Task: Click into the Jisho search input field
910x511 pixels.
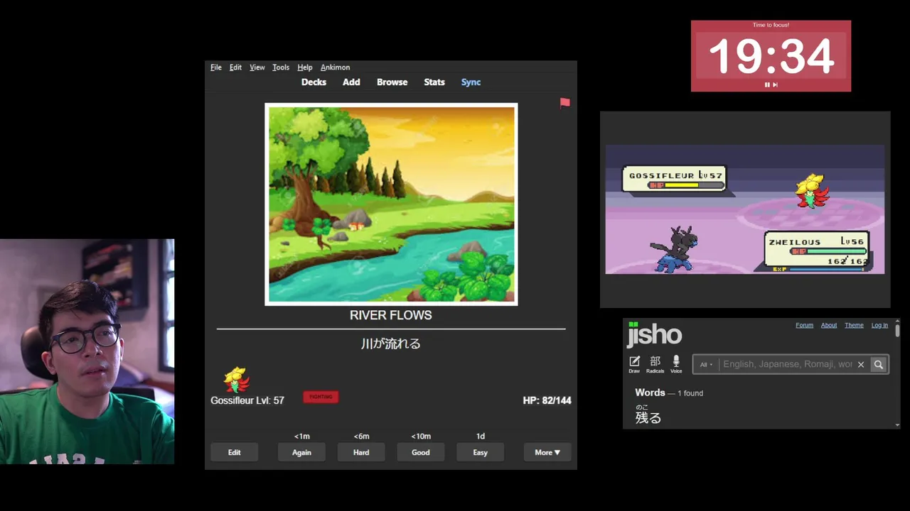Action: point(787,364)
